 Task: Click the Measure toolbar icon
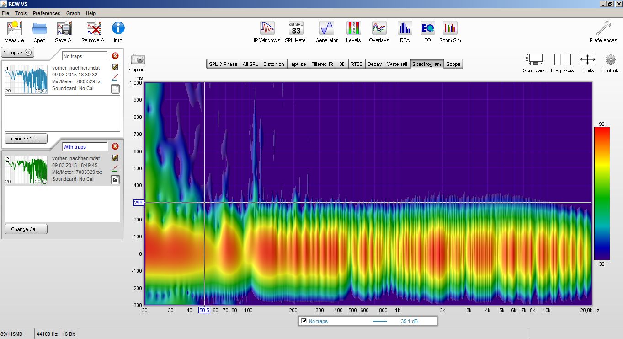pos(14,29)
